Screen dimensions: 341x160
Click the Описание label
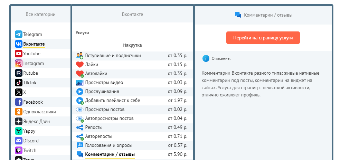tap(221, 59)
